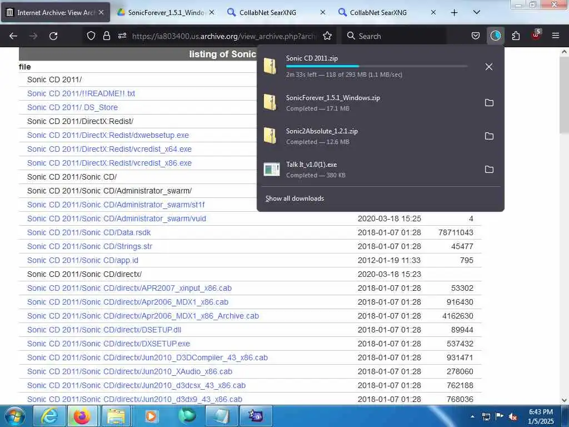View site security padlock info
This screenshot has height=427, width=569.
106,36
